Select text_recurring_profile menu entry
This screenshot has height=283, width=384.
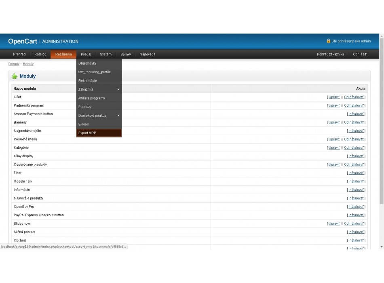99,72
